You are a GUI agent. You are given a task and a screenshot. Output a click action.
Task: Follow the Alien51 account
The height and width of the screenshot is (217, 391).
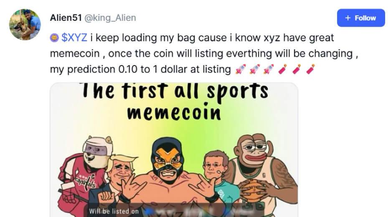(361, 18)
